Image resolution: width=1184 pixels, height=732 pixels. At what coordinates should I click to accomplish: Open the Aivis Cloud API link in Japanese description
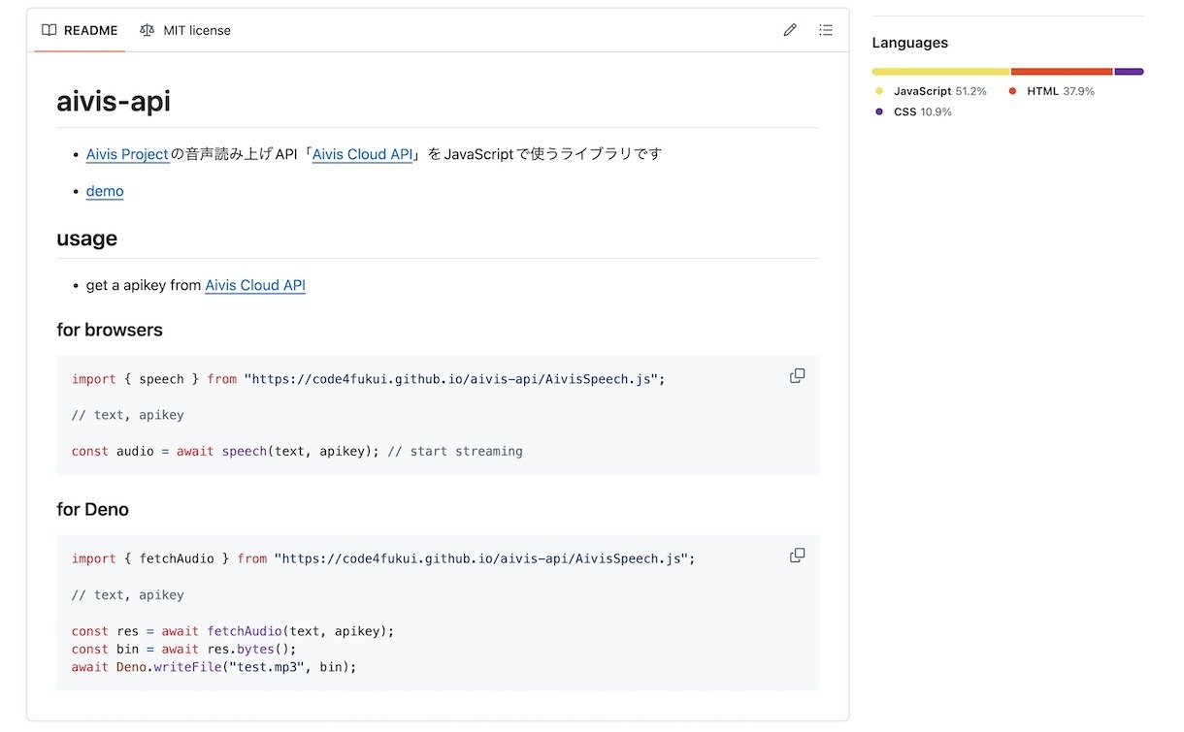pyautogui.click(x=363, y=154)
